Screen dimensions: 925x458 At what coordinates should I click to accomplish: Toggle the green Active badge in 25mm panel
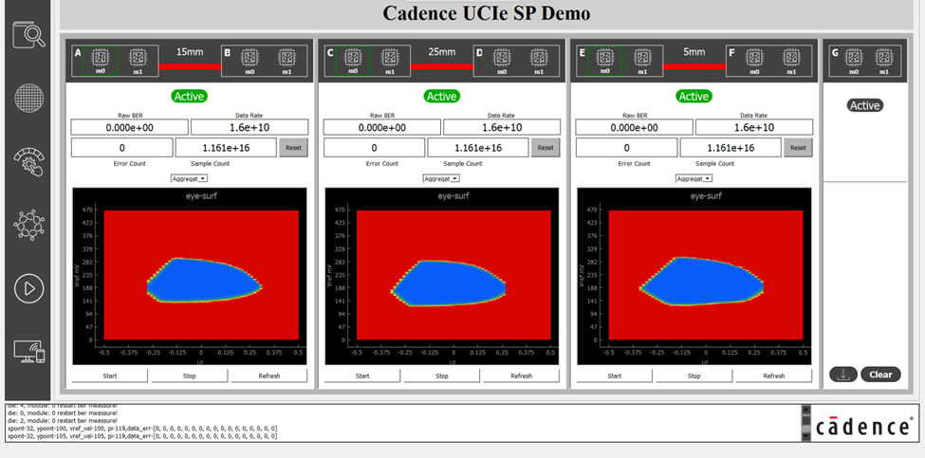[x=441, y=96]
